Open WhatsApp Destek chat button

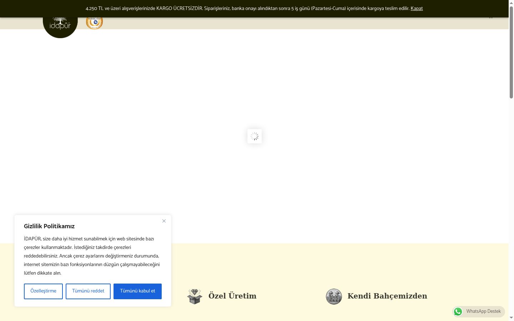coord(479,311)
